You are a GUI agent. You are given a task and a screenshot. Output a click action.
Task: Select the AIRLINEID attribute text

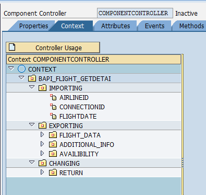(74, 98)
